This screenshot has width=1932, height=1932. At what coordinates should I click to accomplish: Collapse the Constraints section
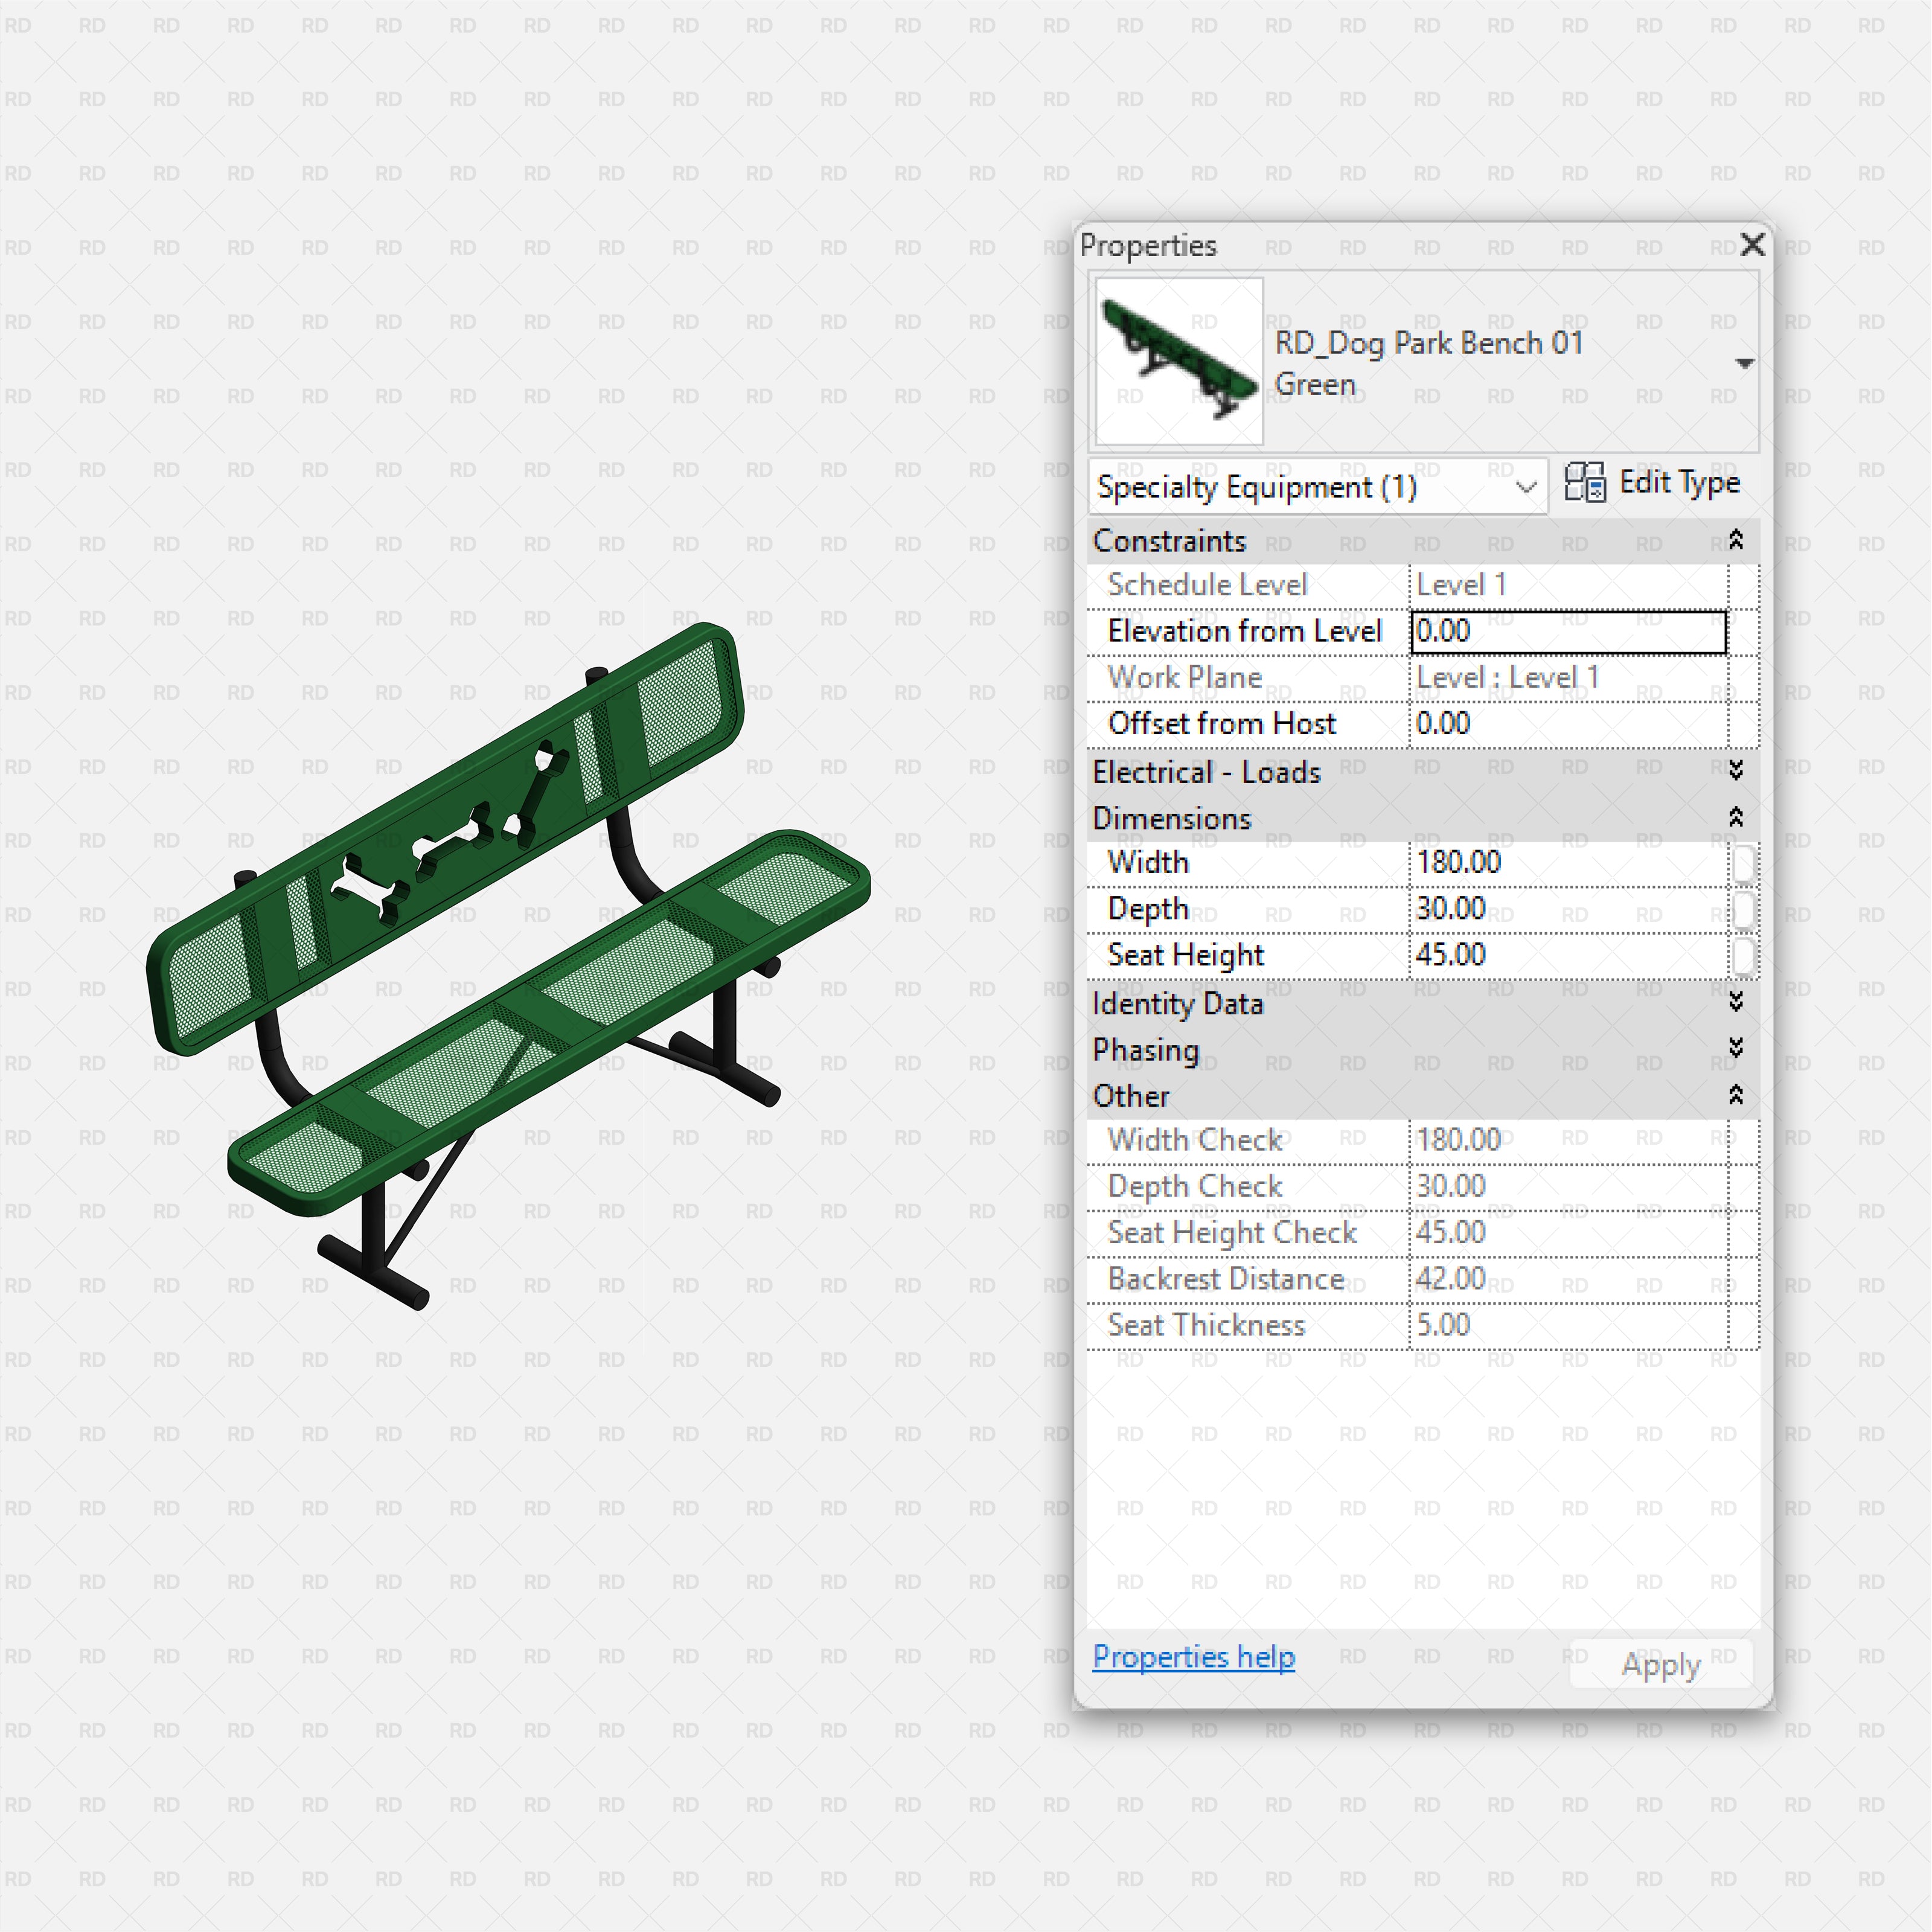[x=1736, y=541]
